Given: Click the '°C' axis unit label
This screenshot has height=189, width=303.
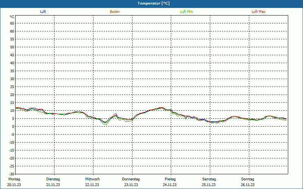Looking at the screenshot, I should (x=12, y=17).
